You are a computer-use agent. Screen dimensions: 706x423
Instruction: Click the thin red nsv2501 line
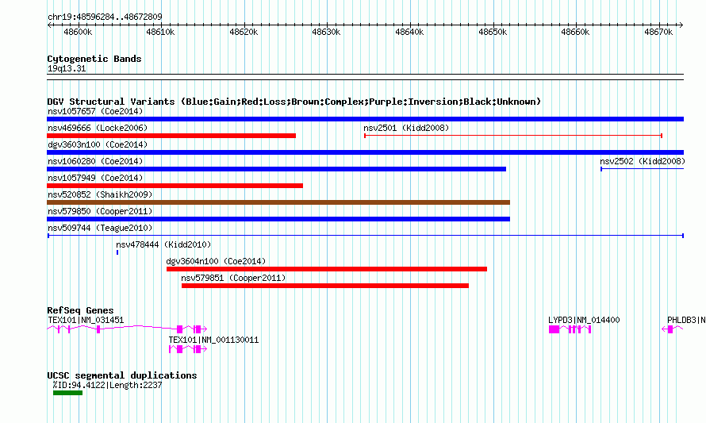(513, 136)
